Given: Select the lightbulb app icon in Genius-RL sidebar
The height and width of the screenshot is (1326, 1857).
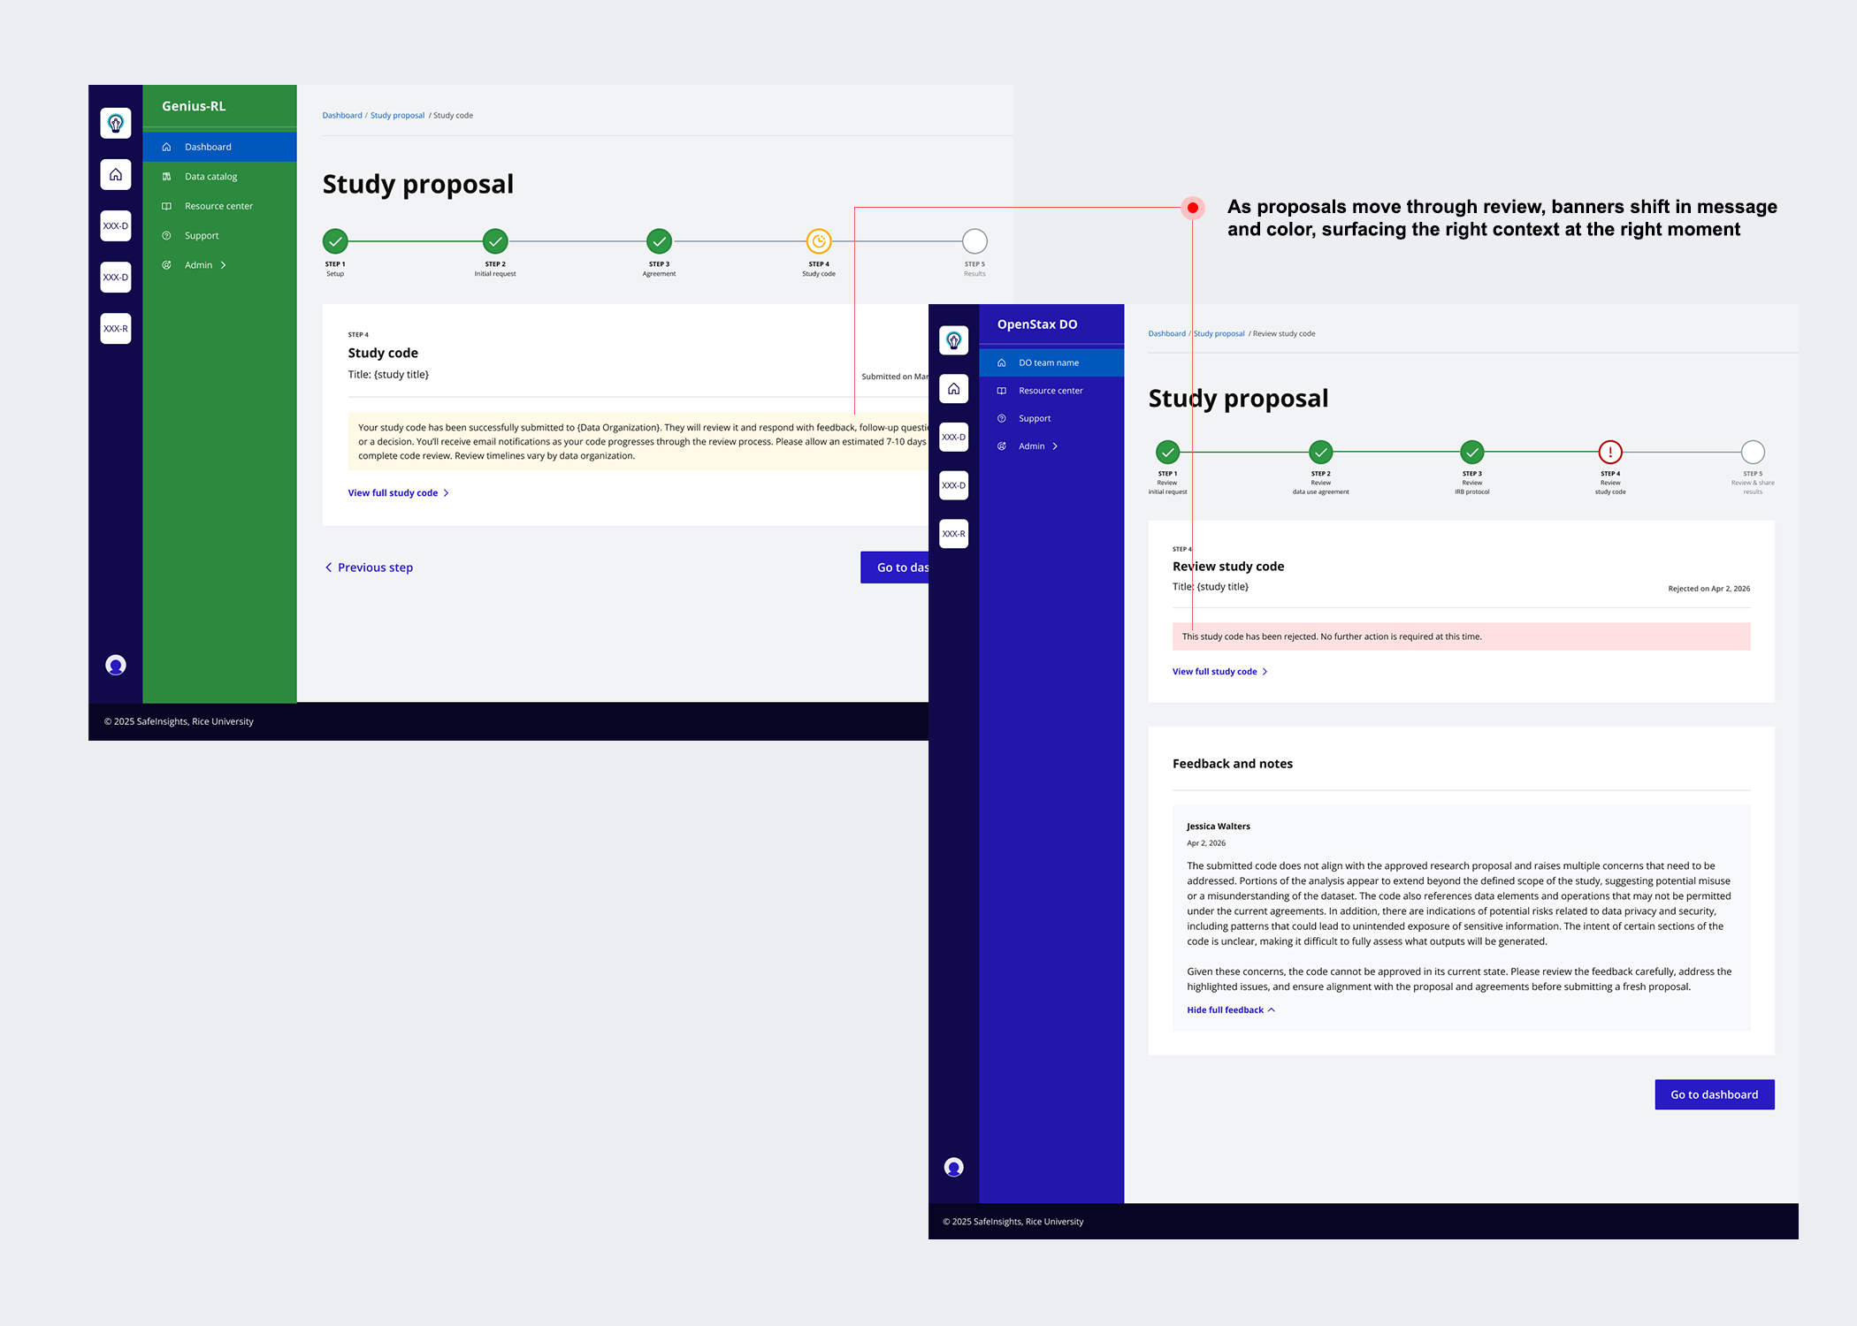Looking at the screenshot, I should pyautogui.click(x=115, y=123).
